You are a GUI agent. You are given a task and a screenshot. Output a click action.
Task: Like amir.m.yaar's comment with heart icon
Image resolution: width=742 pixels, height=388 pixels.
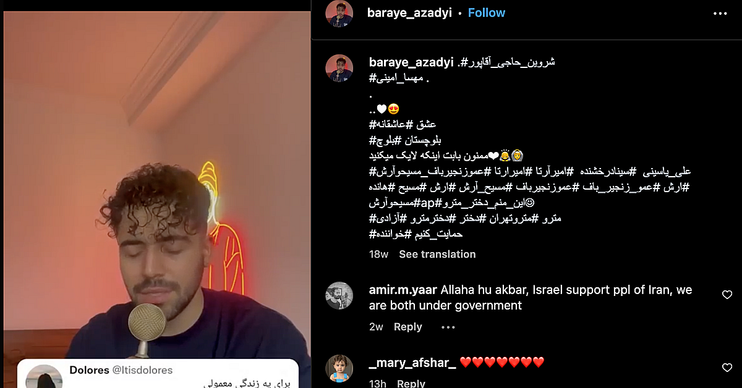click(x=727, y=295)
